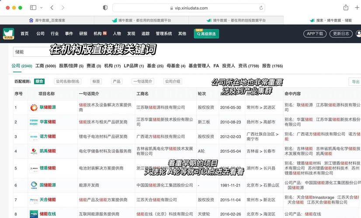Select the 产品 matching rule

117,82
